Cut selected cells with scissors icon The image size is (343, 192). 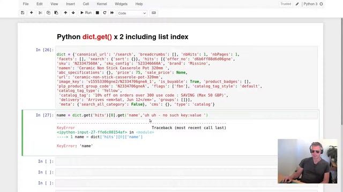pos(40,13)
